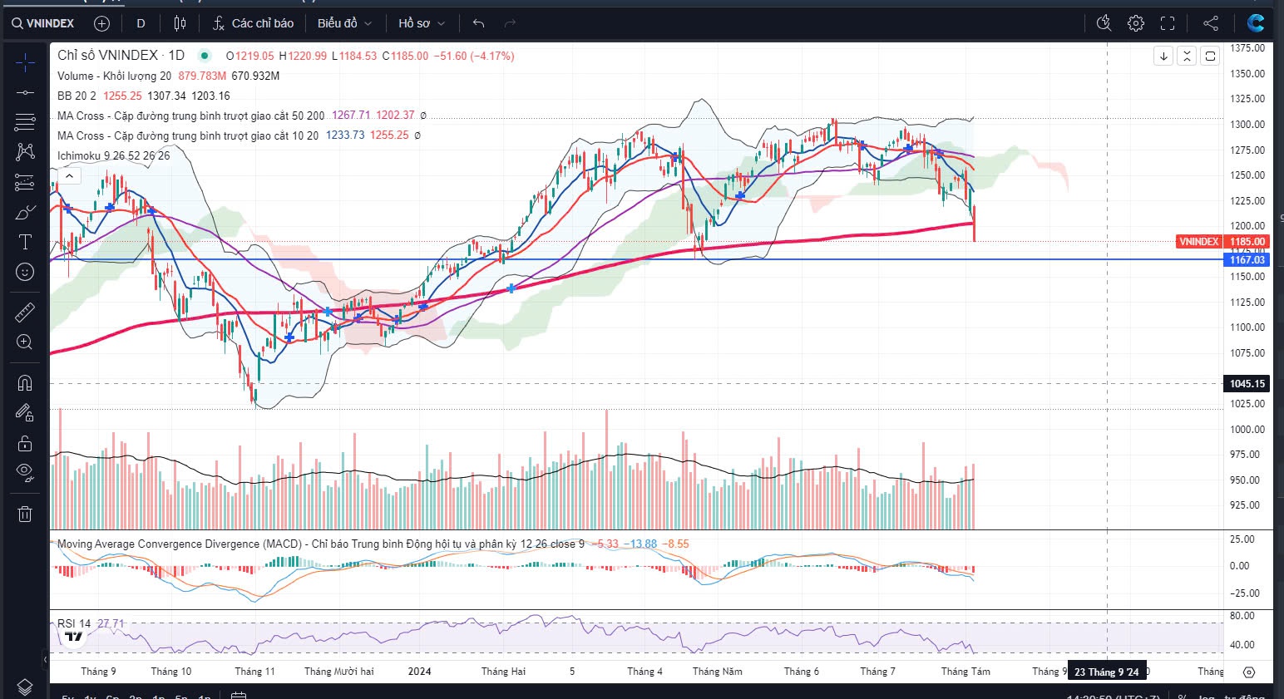This screenshot has width=1284, height=699.
Task: Open the forecasting and measurement tools
Action: click(25, 182)
